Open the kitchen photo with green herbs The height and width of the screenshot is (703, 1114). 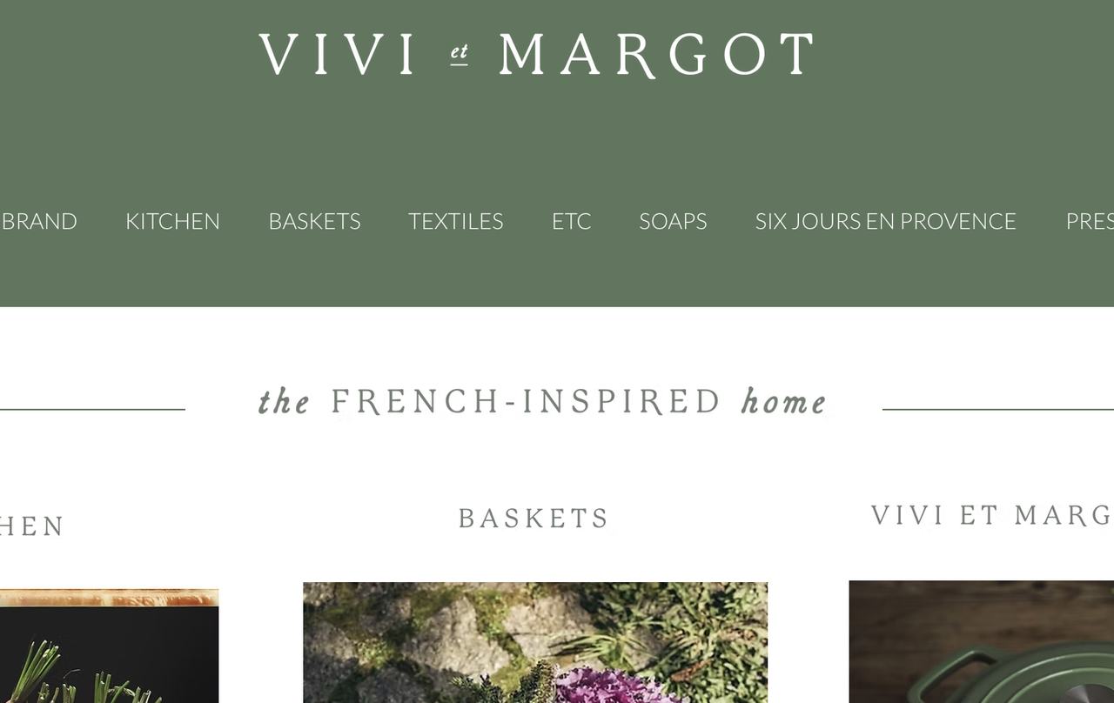point(109,646)
